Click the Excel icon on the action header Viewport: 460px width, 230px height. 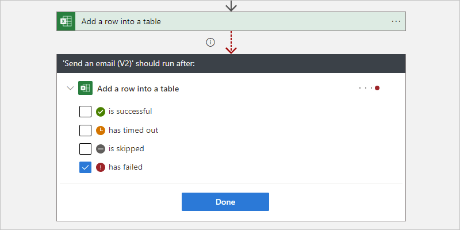pyautogui.click(x=66, y=21)
